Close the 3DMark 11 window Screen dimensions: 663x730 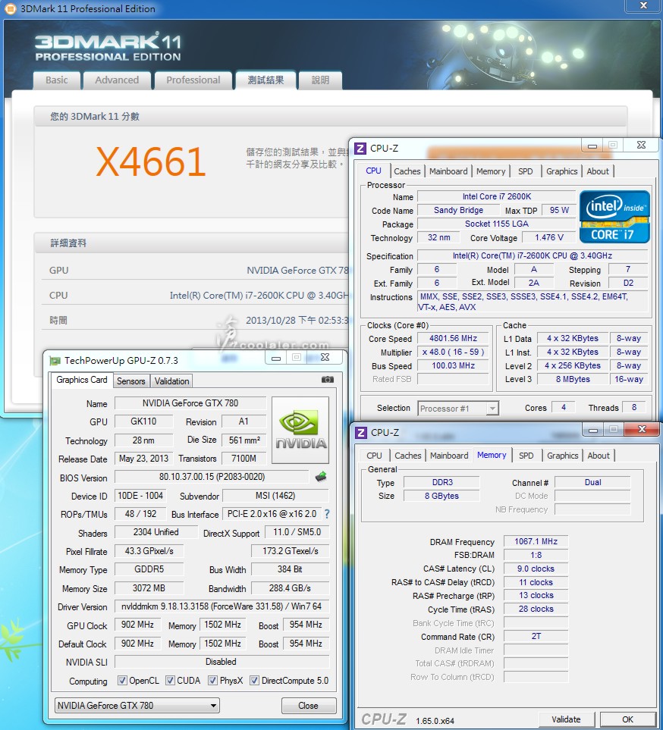click(643, 5)
